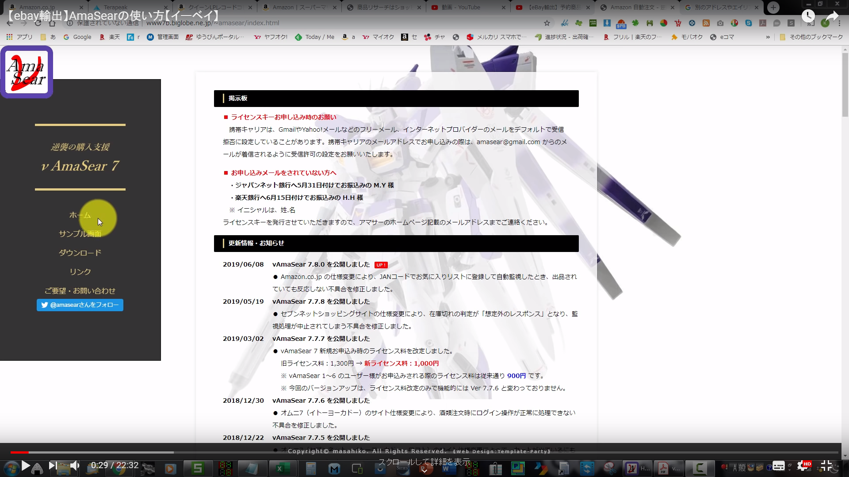The image size is (849, 477).
Task: Open the video title link at top
Action: pos(113,16)
